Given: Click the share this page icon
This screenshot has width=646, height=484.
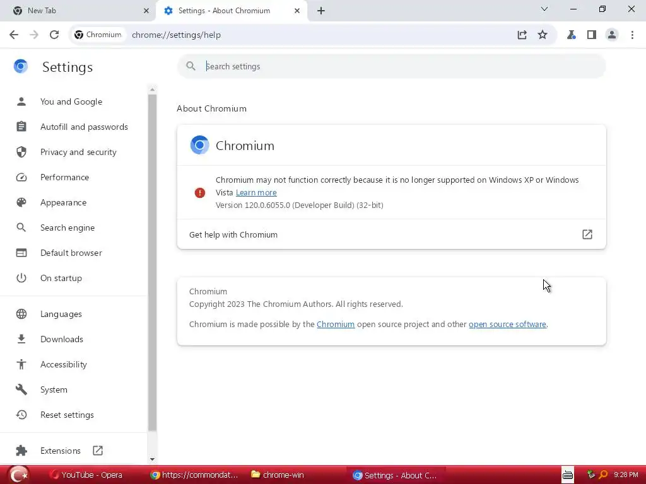Looking at the screenshot, I should pos(522,35).
